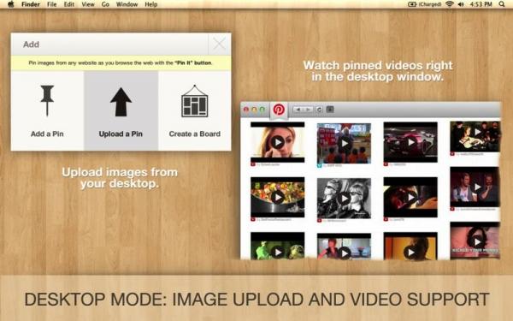Reload the page with the refresh icon
Screen dimensions: 513x321
point(320,110)
